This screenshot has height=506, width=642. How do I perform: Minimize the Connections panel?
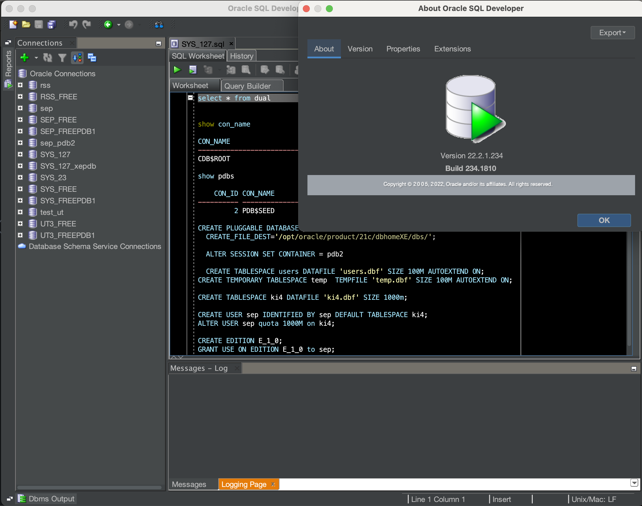coord(159,44)
